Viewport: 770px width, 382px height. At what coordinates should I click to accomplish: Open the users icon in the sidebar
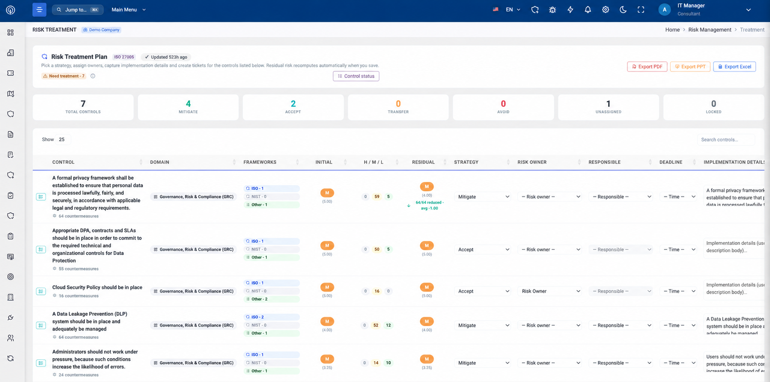tap(10, 338)
